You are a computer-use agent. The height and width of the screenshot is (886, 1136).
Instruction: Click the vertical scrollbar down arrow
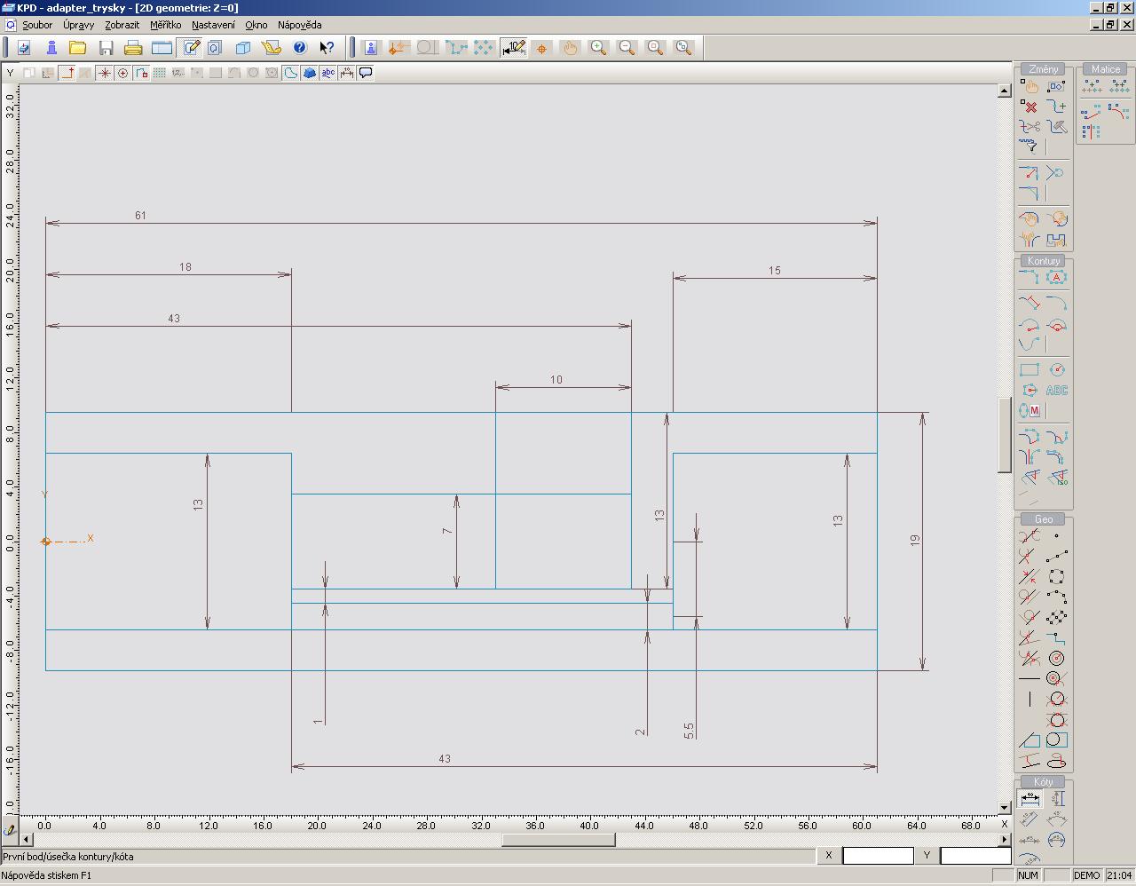pos(1005,808)
